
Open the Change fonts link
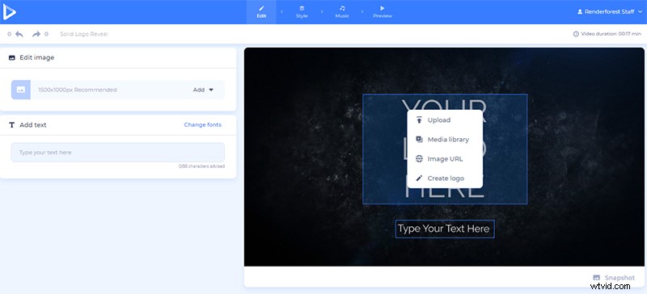coord(203,124)
